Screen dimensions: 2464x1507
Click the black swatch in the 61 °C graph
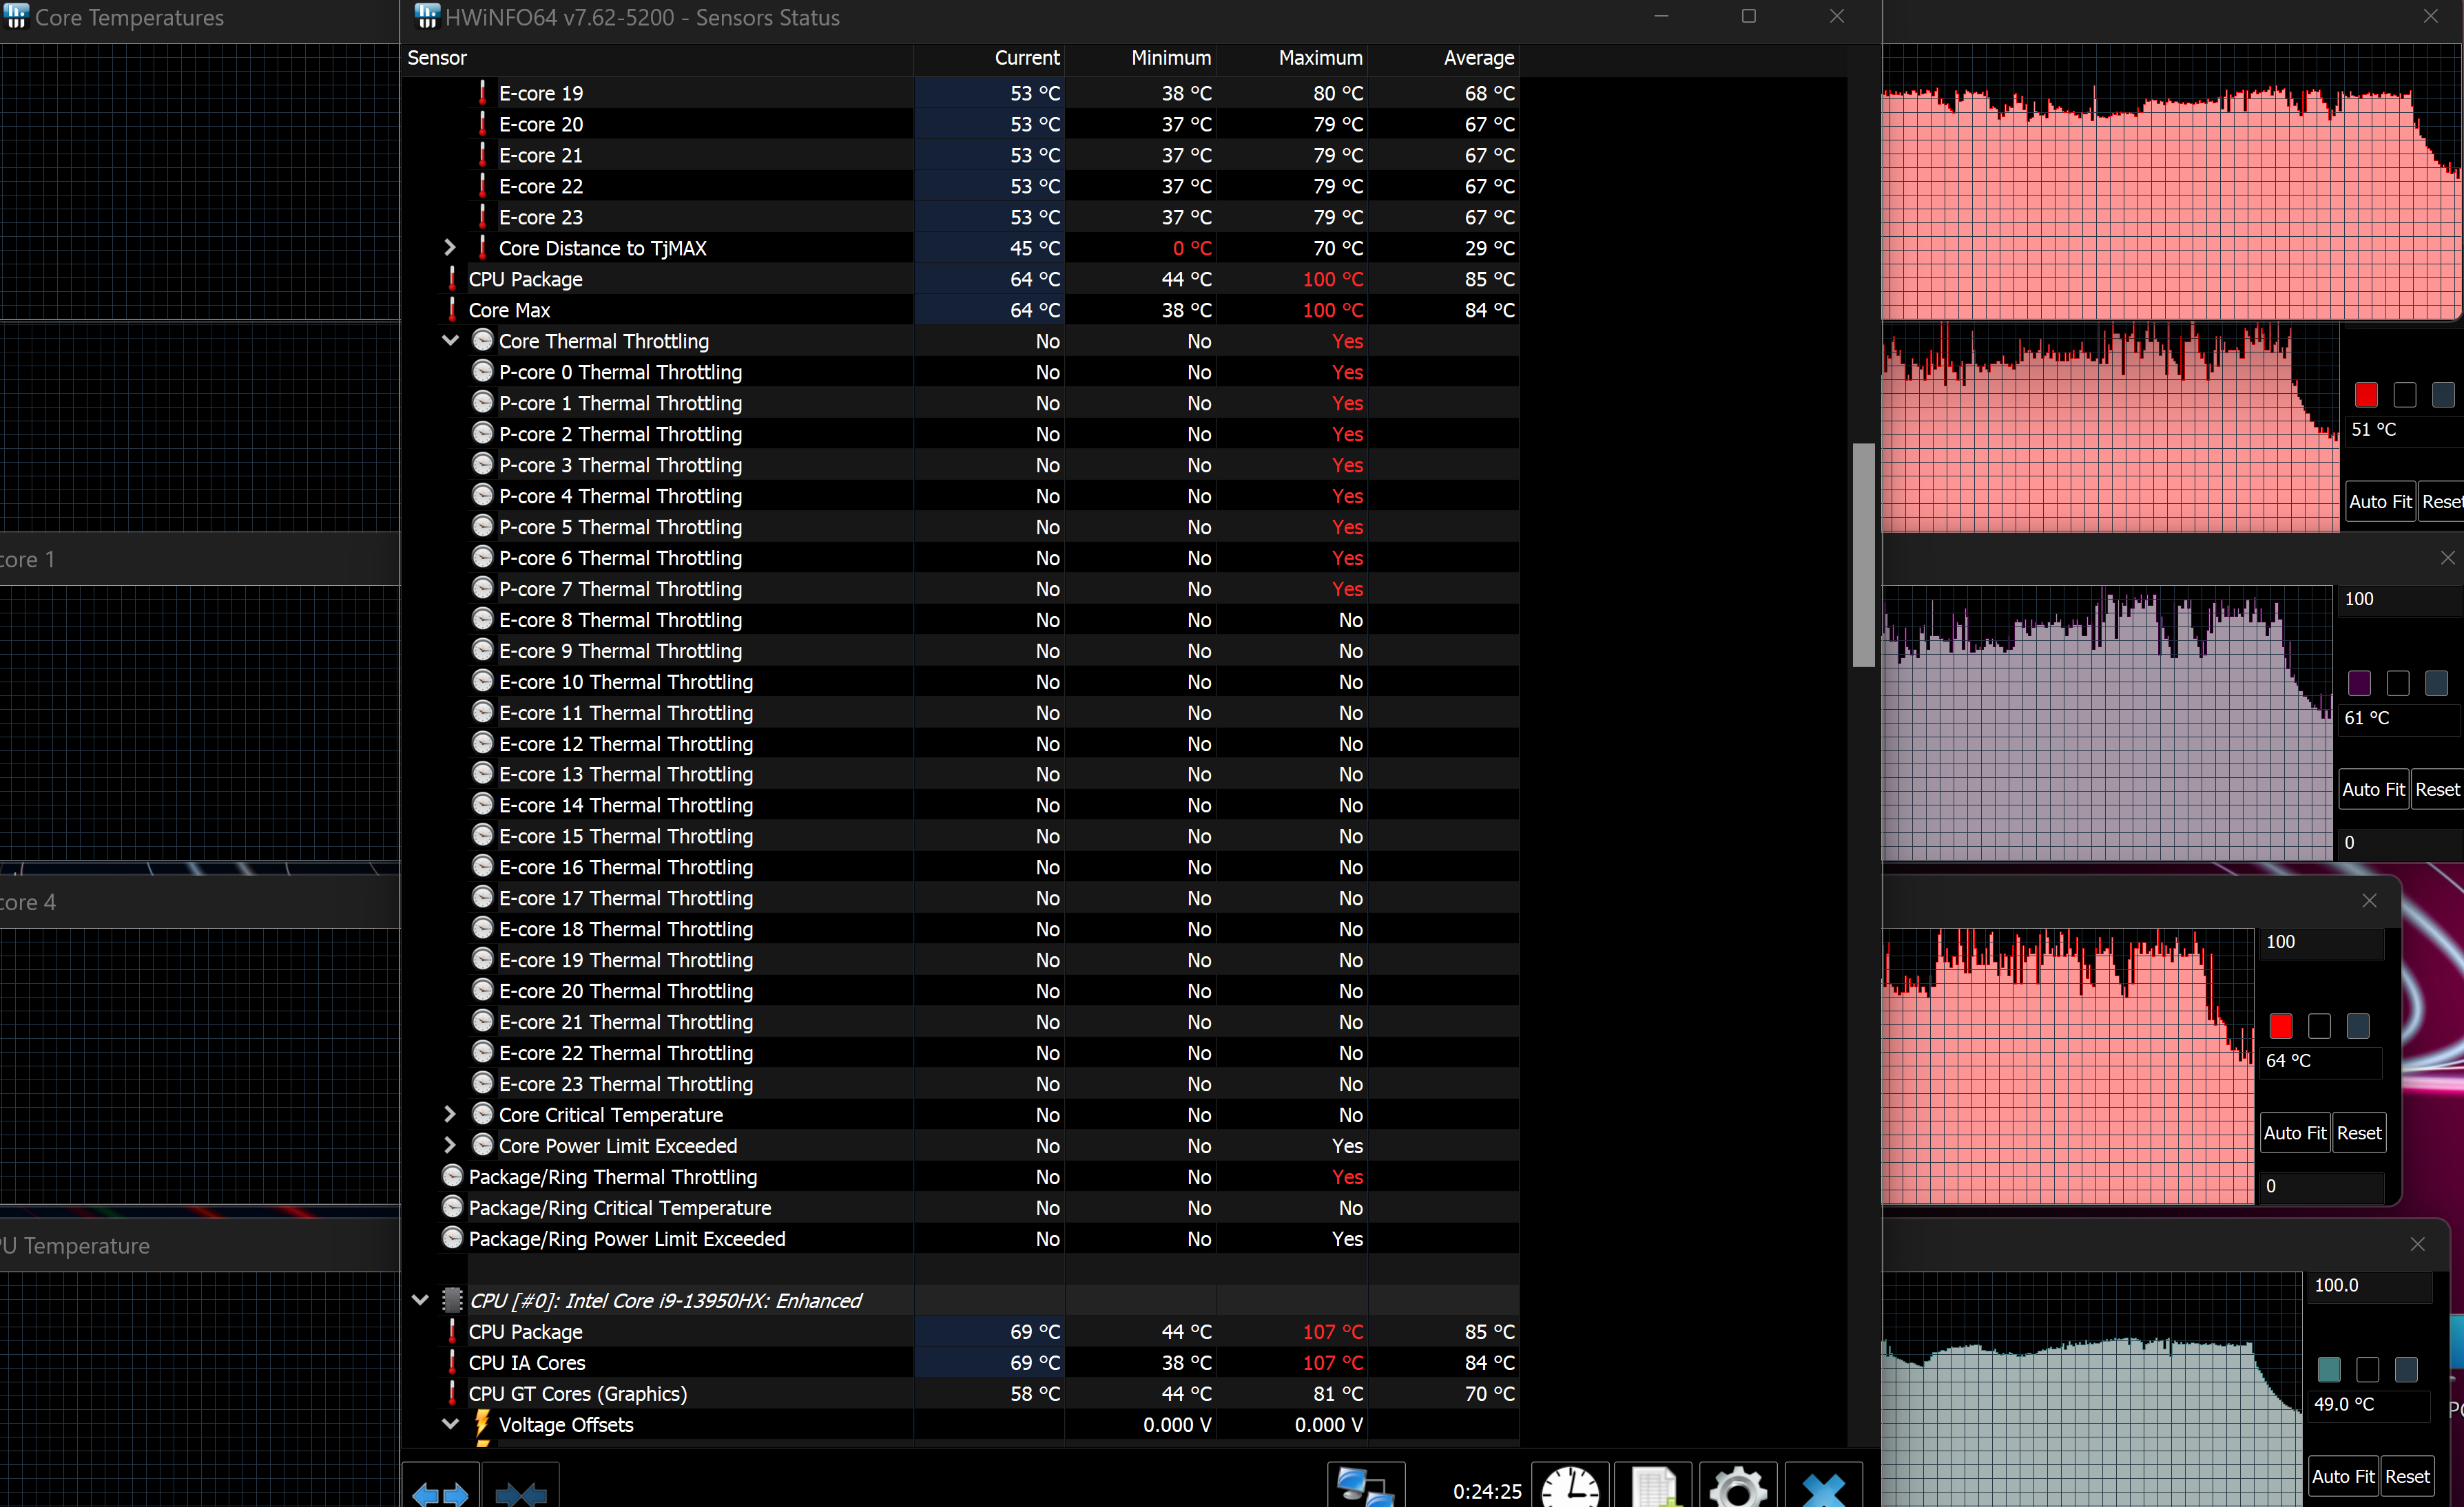(x=2398, y=684)
